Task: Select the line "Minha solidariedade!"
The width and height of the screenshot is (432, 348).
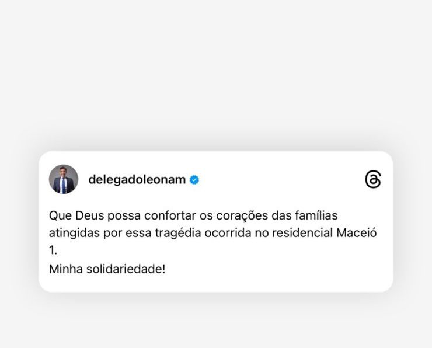Action: click(107, 269)
